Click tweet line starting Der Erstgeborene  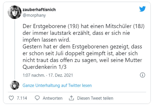point(84,26)
